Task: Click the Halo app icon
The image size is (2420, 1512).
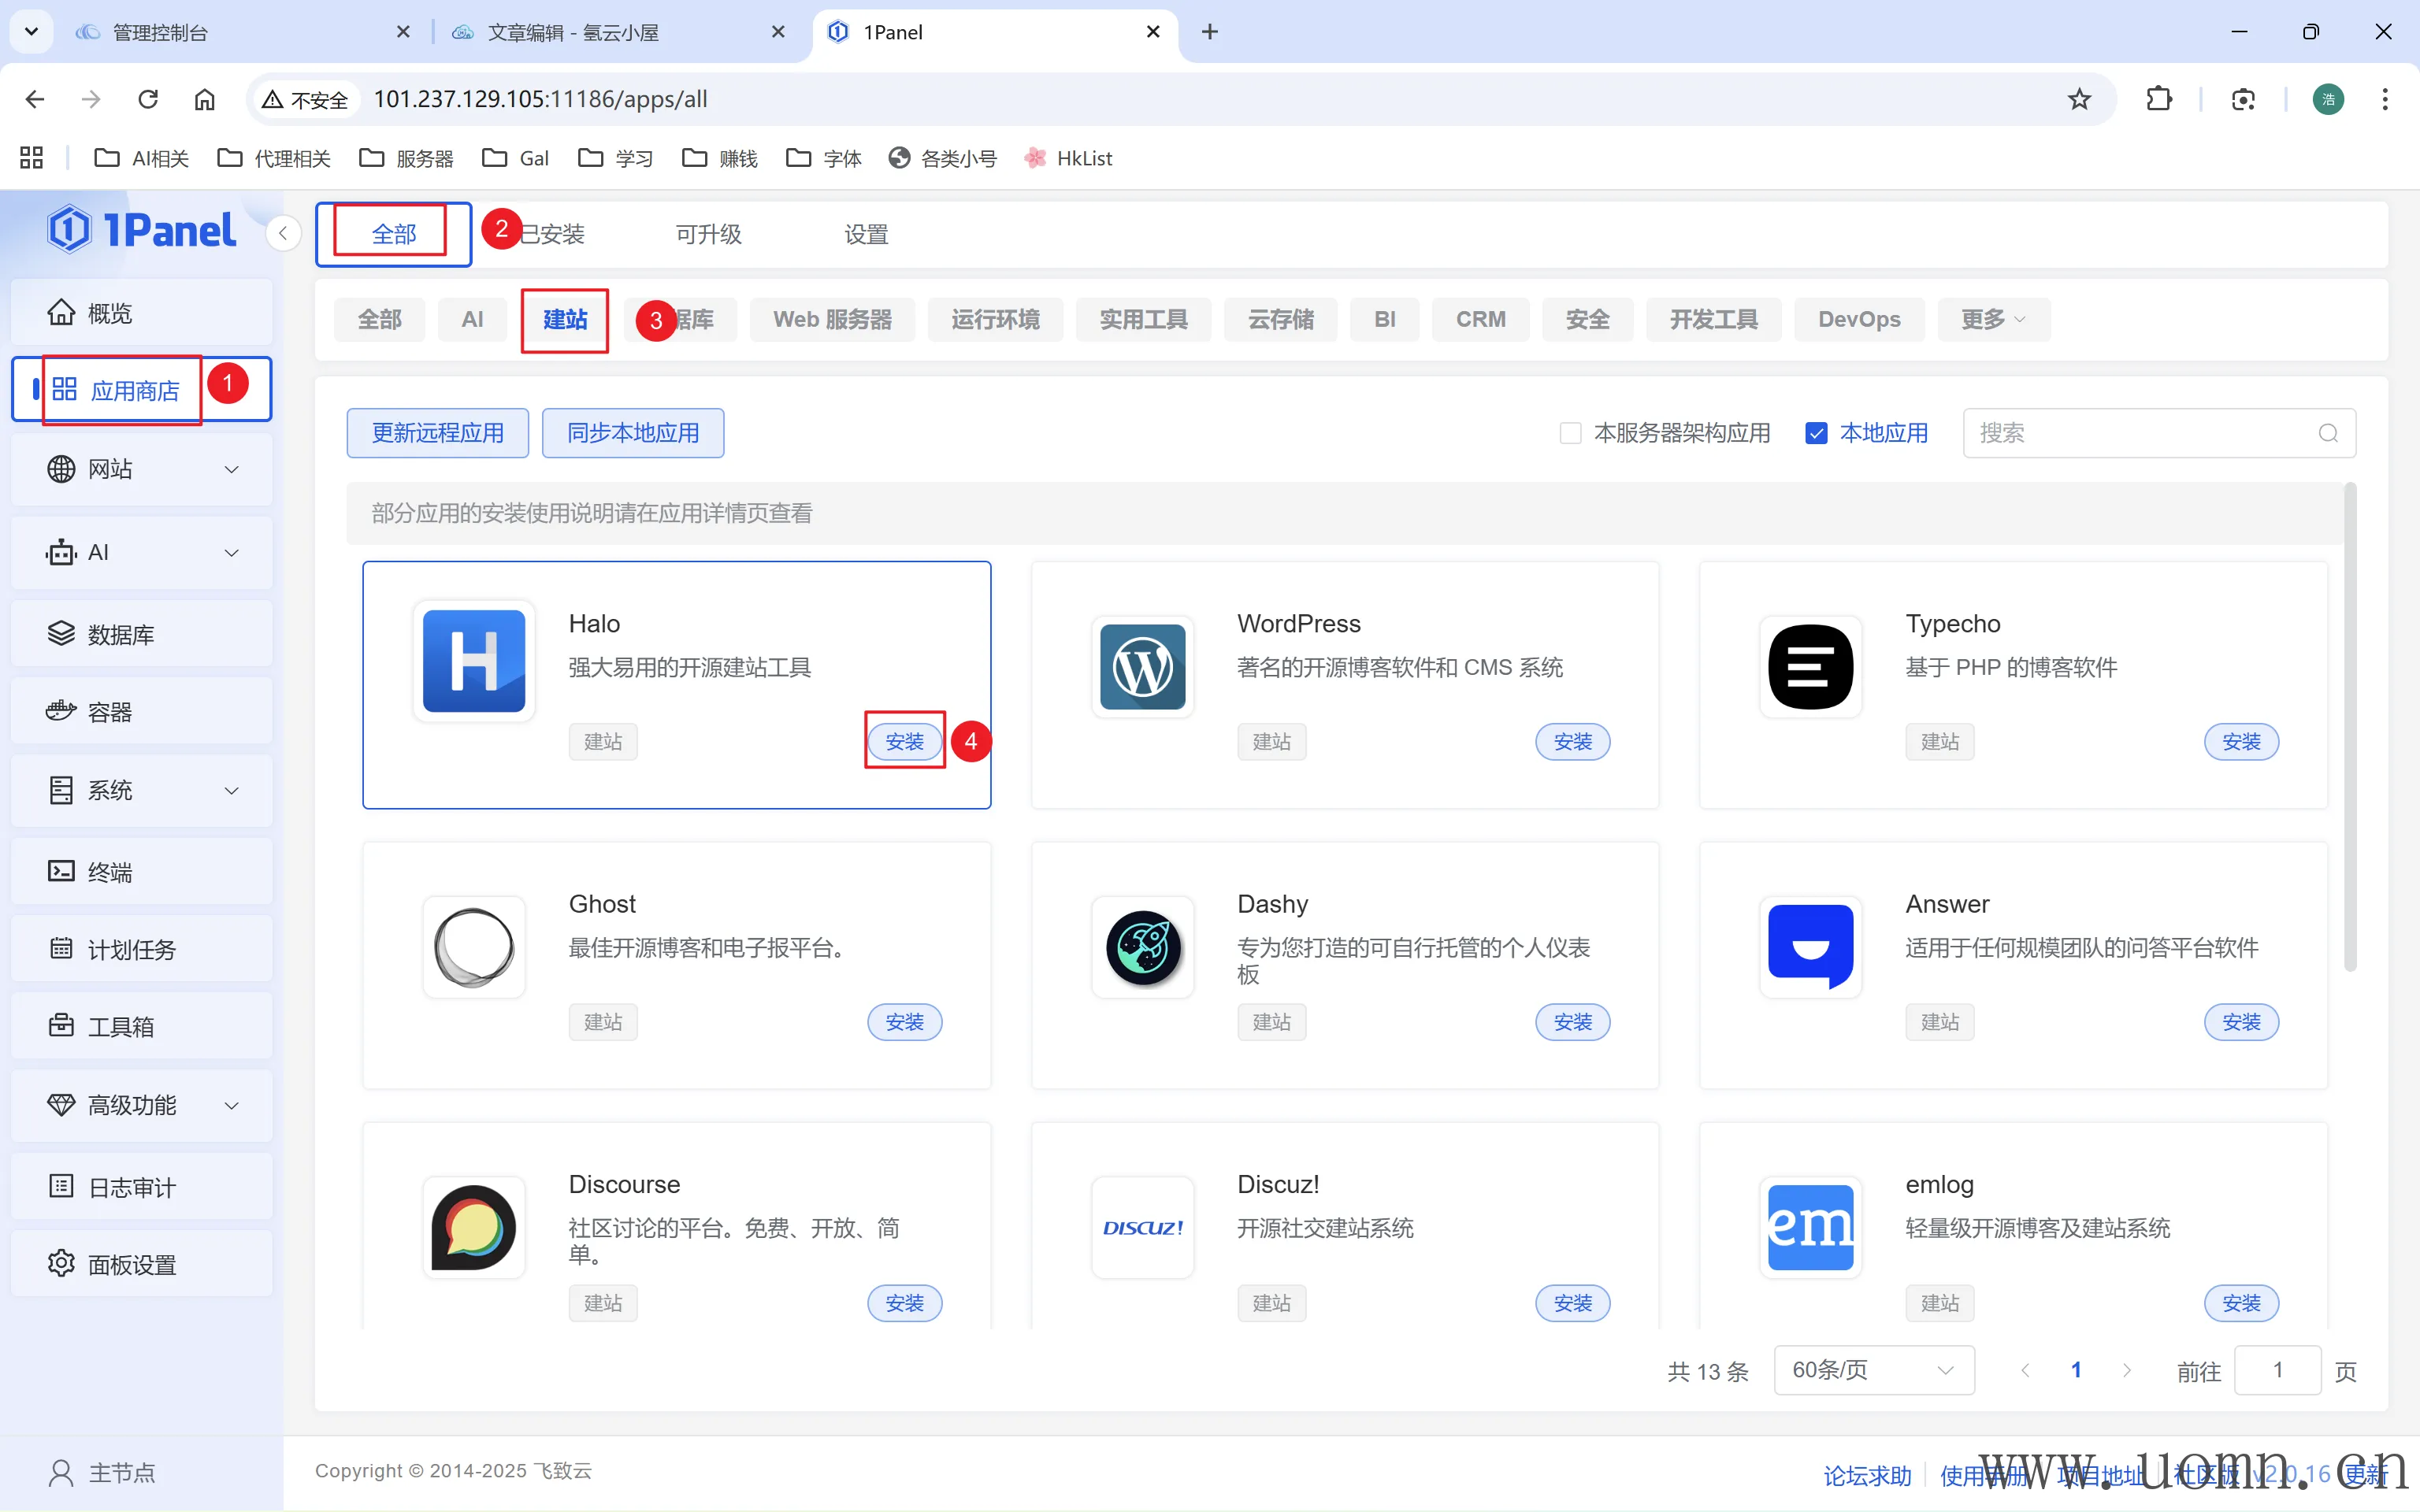Action: point(473,661)
